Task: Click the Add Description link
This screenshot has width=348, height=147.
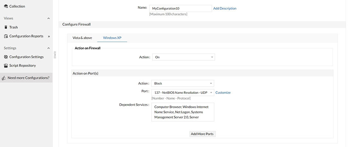Action: [x=225, y=8]
